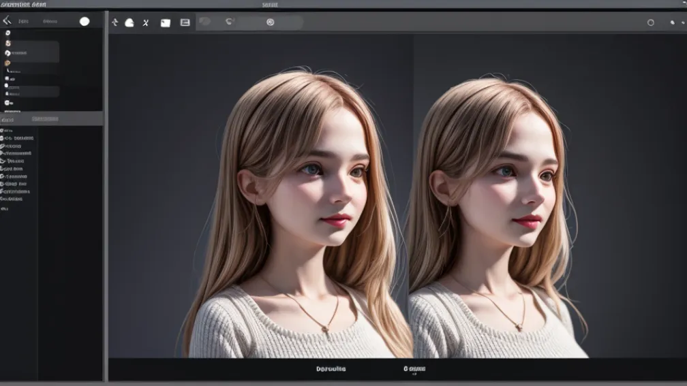Click the curved rotate arrow icon in toolbar
The width and height of the screenshot is (687, 386).
click(229, 22)
